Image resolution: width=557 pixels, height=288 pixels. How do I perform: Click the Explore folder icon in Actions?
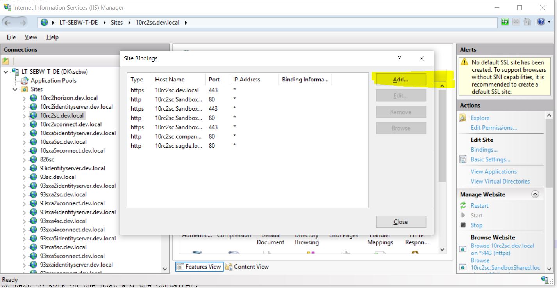pyautogui.click(x=463, y=118)
